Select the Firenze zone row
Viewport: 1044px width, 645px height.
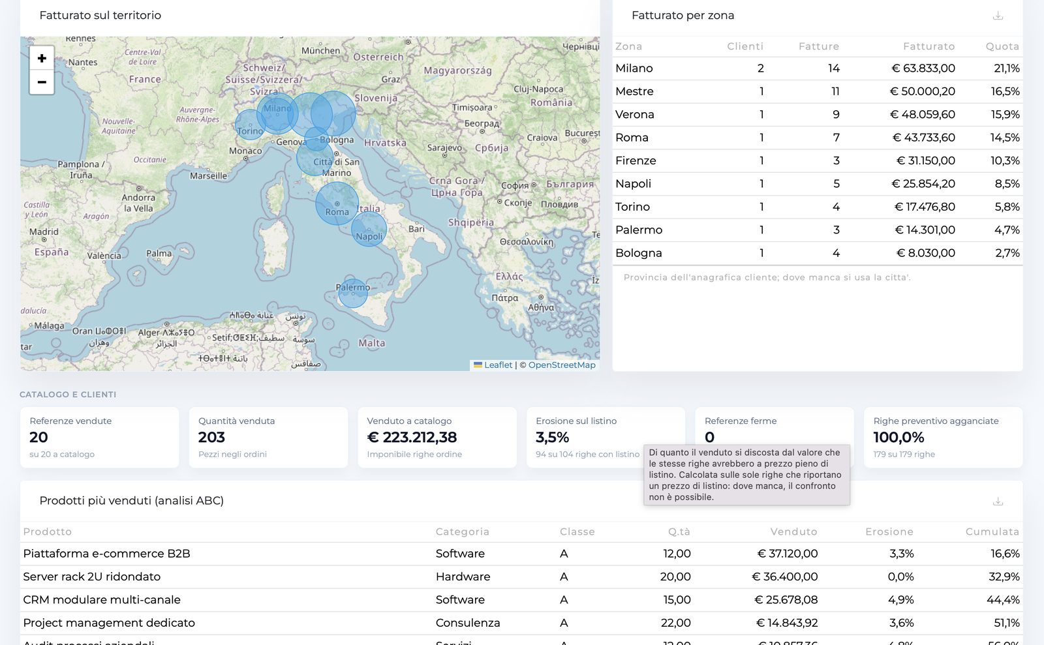pos(818,160)
